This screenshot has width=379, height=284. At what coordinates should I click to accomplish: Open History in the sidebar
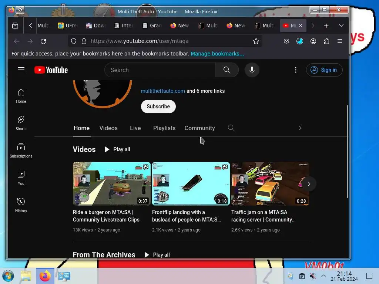pyautogui.click(x=21, y=205)
